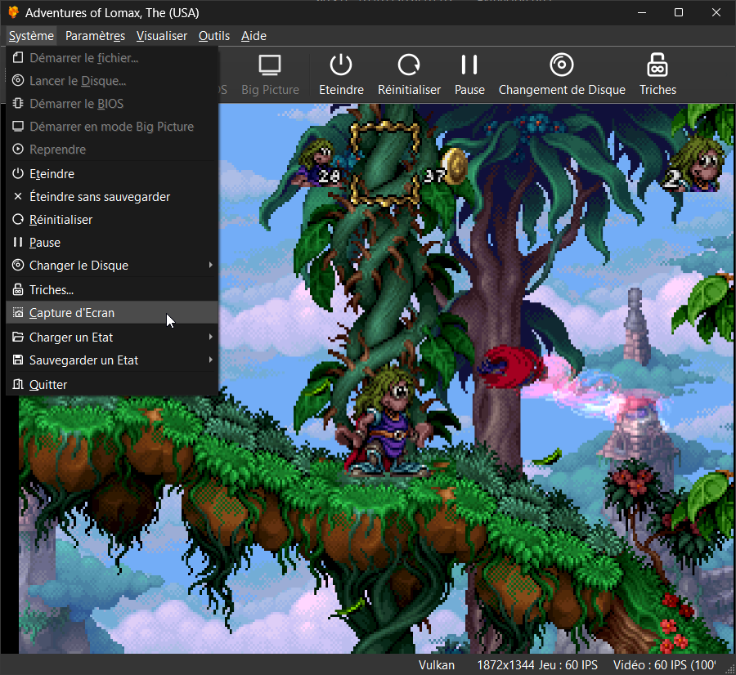The height and width of the screenshot is (675, 736).
Task: Click the Réinitialiser label in the toolbar
Action: pos(410,90)
